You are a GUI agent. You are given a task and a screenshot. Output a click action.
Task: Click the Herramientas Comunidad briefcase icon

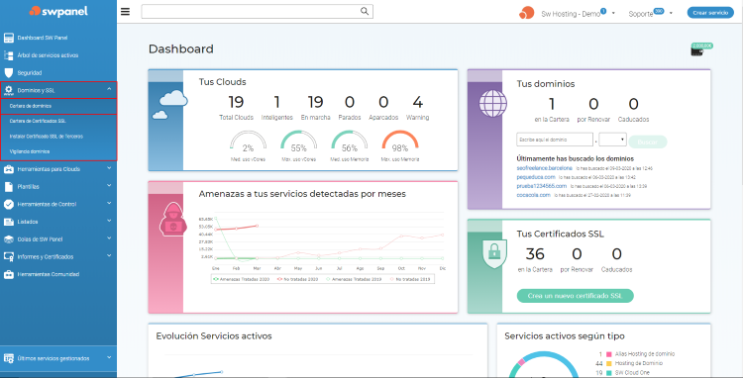point(9,274)
